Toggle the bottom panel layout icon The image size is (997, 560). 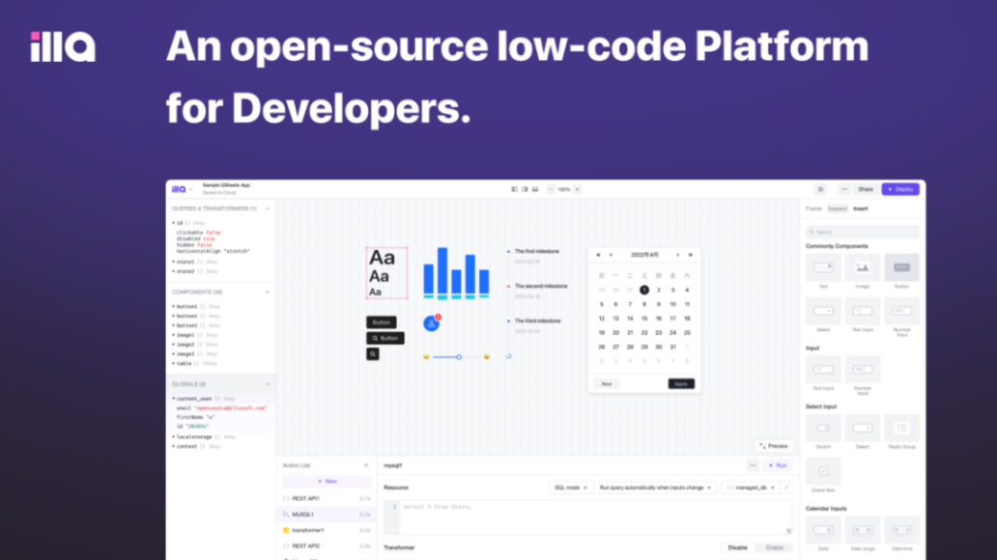click(535, 189)
